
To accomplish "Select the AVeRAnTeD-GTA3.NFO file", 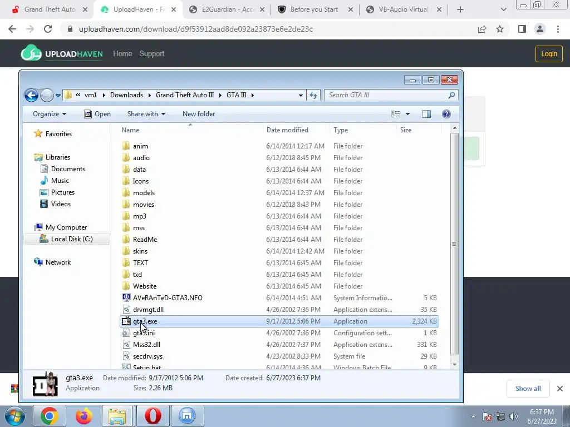I will coord(279,298).
